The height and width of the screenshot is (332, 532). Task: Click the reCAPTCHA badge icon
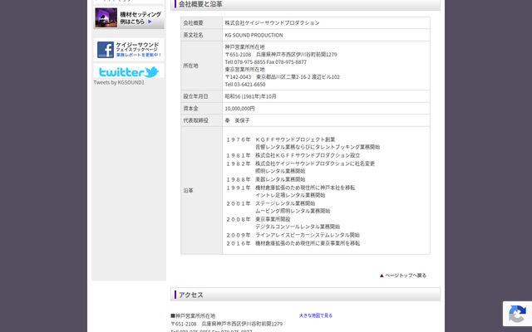(517, 314)
